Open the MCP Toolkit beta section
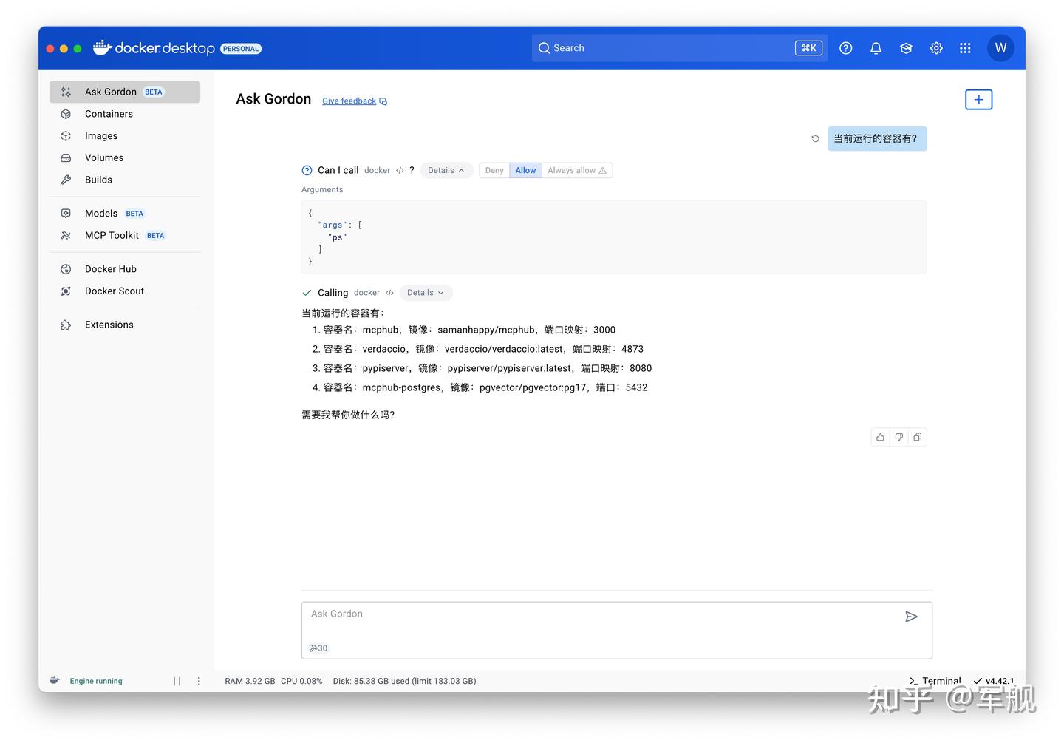 [x=112, y=235]
